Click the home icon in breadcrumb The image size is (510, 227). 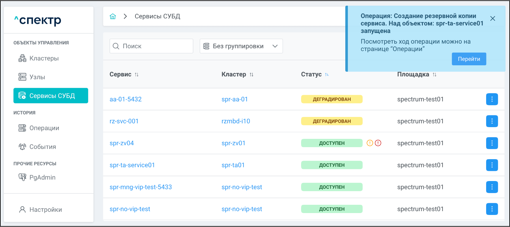(x=113, y=16)
